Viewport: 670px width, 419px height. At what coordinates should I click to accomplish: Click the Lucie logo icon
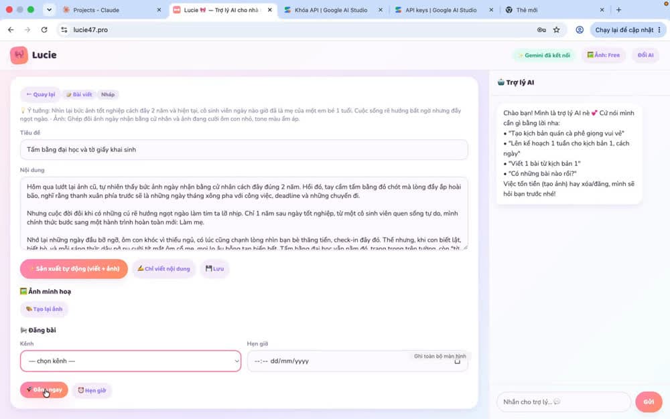pyautogui.click(x=19, y=55)
